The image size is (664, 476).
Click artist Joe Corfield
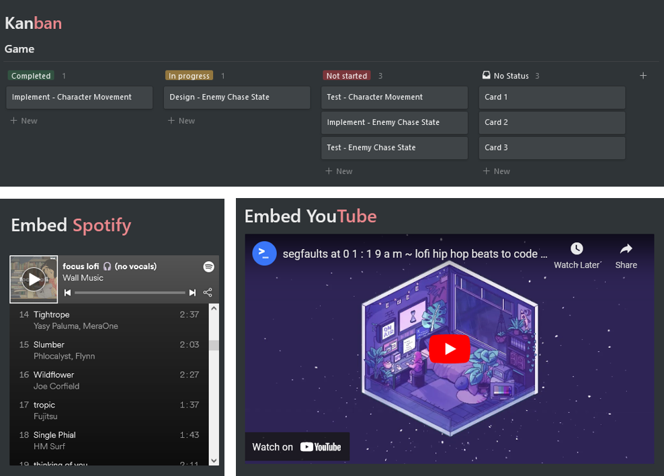(56, 386)
